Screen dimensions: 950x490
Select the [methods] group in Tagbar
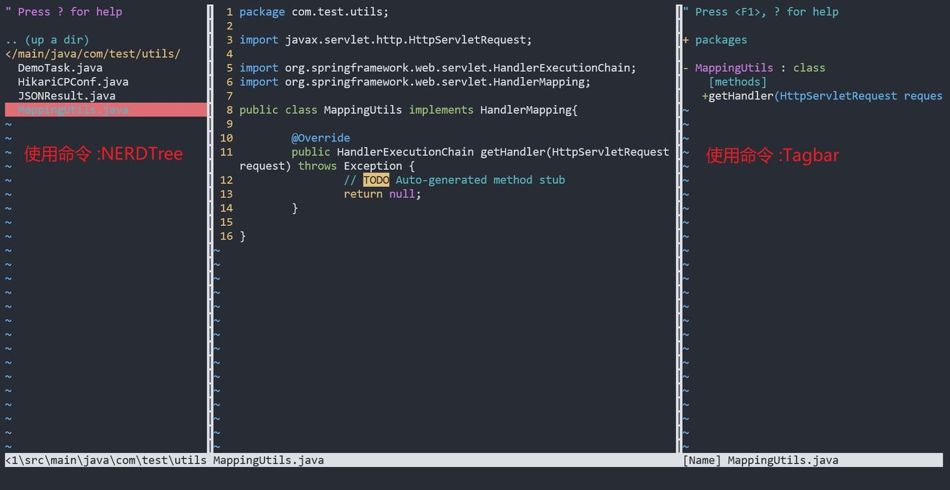pos(738,82)
